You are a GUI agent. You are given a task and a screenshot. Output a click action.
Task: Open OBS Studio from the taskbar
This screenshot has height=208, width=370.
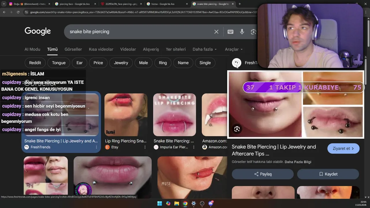pos(202,203)
